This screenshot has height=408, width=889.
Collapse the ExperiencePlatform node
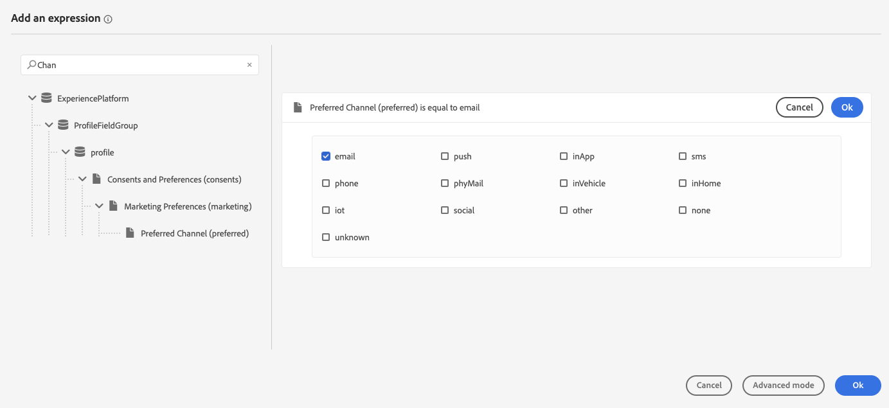pos(32,98)
